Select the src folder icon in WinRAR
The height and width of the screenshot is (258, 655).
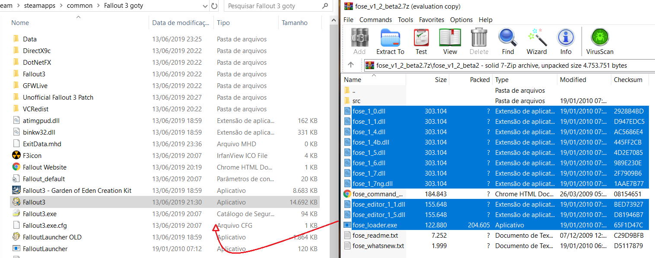click(x=347, y=101)
